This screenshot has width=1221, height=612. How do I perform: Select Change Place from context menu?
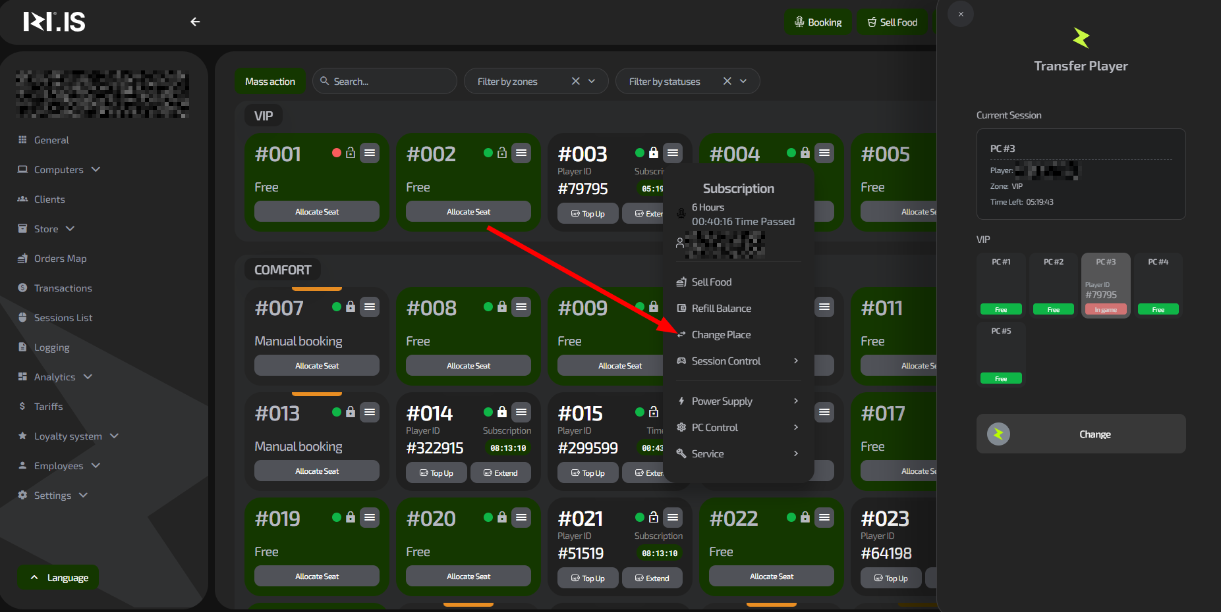pos(721,334)
